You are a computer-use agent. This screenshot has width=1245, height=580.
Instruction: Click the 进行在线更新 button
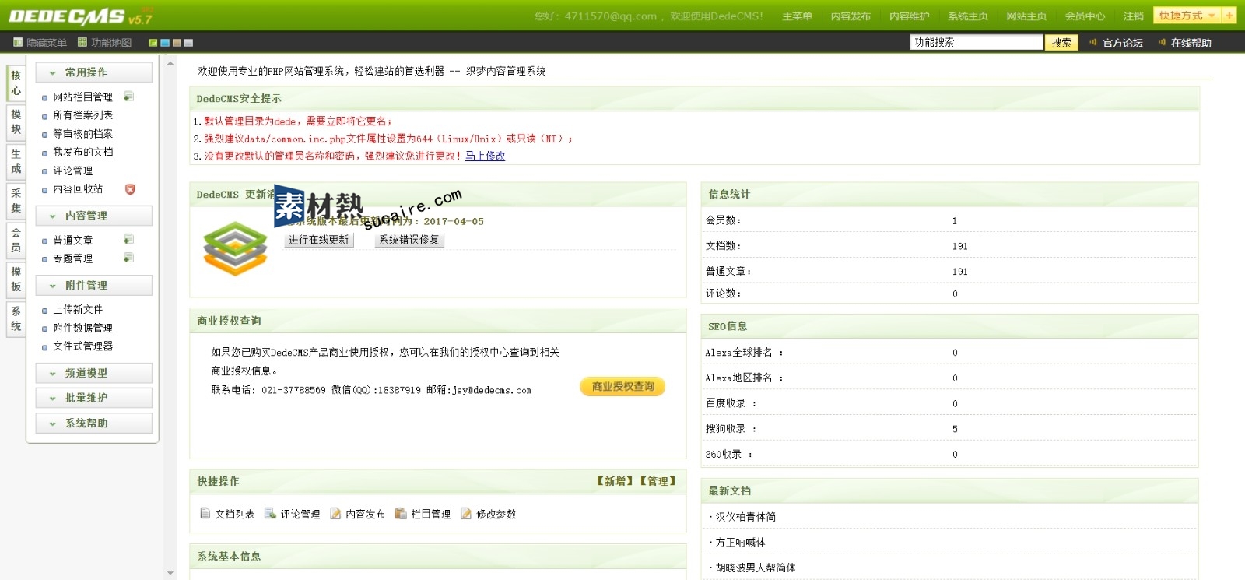[x=319, y=240]
